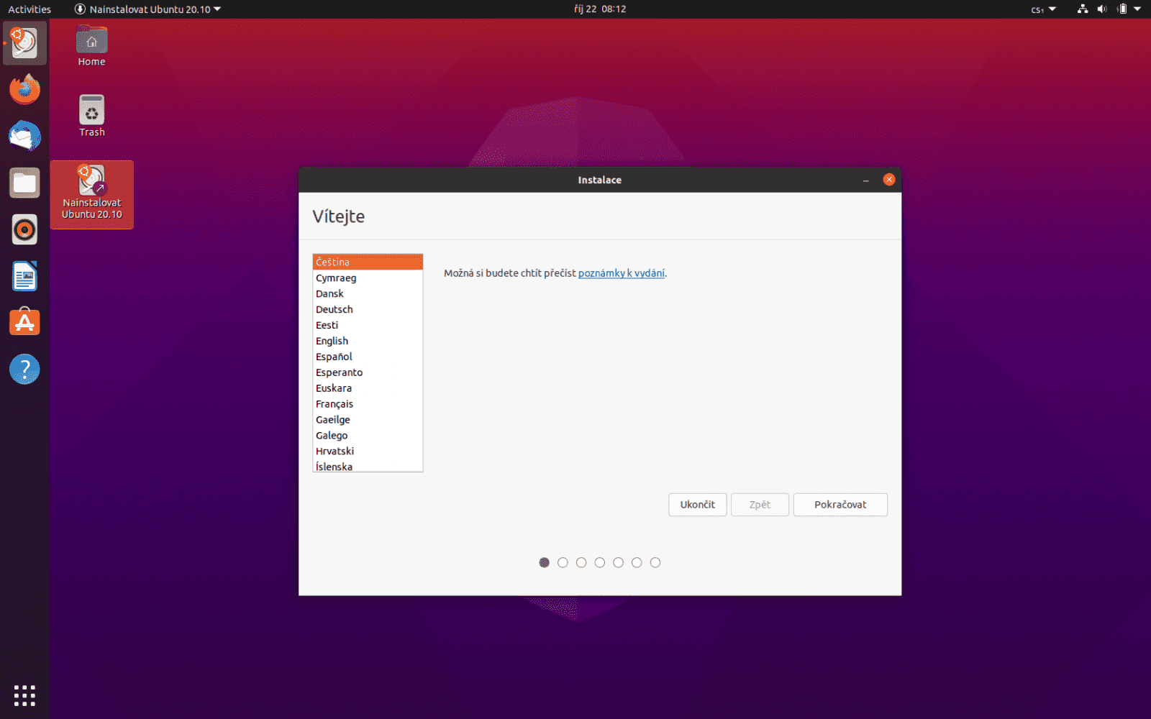The height and width of the screenshot is (719, 1151).
Task: Open the CS1 keyboard layout menu
Action: click(x=1041, y=9)
